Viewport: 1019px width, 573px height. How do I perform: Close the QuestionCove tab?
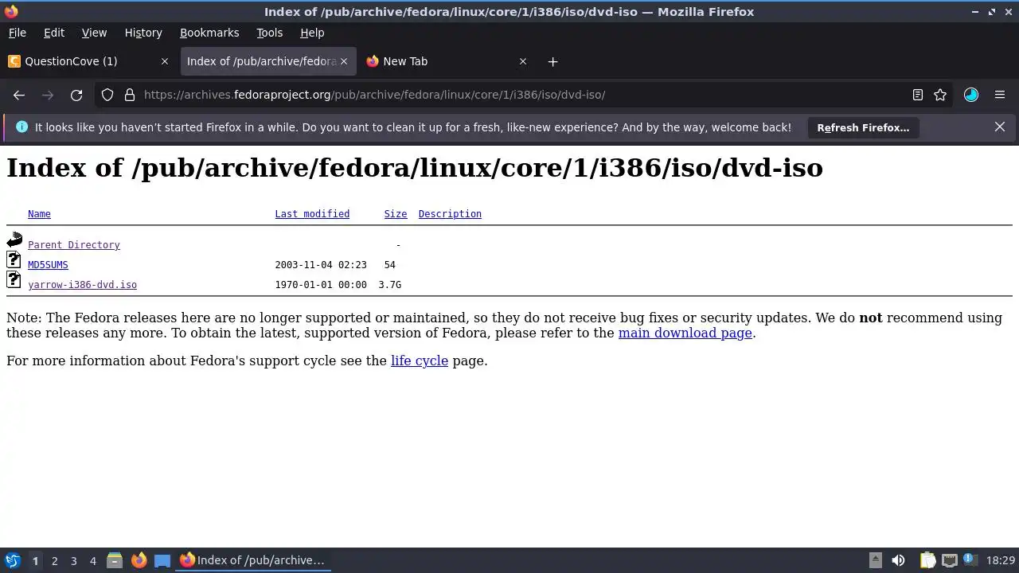(165, 61)
